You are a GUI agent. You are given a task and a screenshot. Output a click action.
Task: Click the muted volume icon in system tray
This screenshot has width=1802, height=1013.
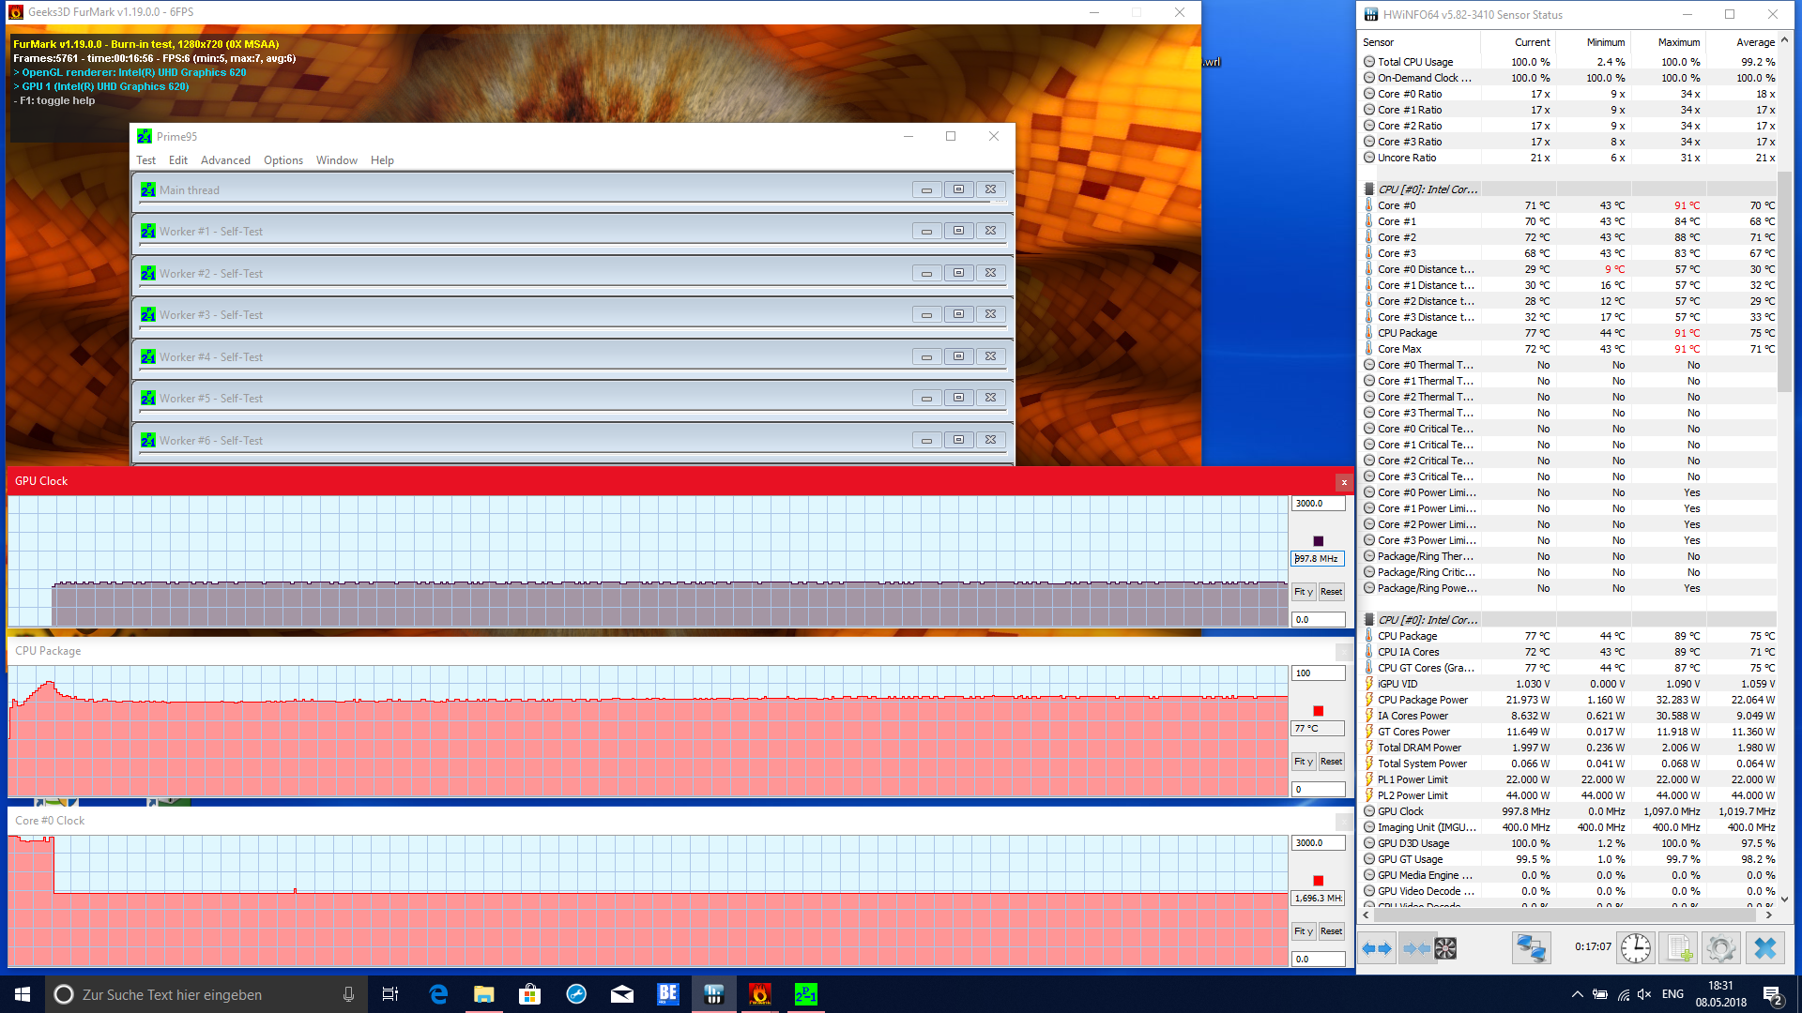coord(1644,994)
